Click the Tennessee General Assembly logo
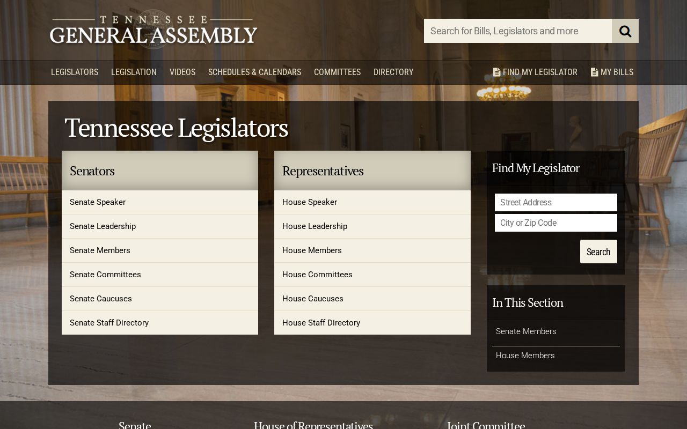The image size is (687, 429). tap(154, 29)
